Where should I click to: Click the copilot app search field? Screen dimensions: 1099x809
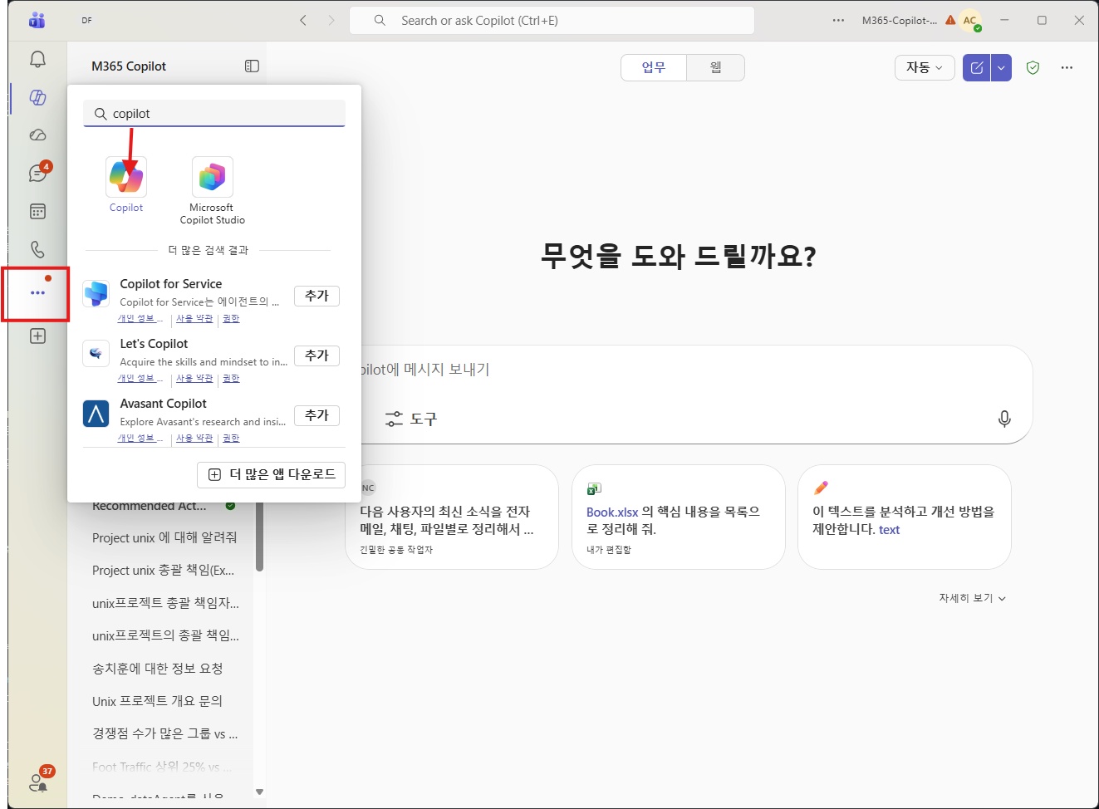click(214, 114)
